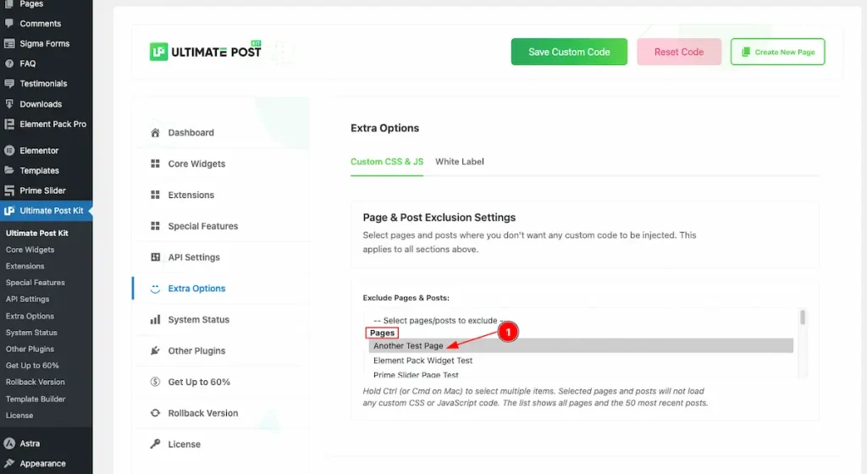Click Save Custom Code button

point(569,52)
